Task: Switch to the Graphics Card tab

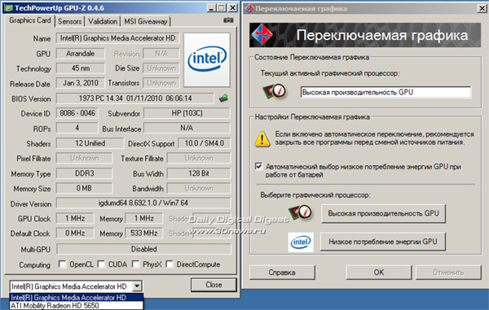Action: pos(30,20)
